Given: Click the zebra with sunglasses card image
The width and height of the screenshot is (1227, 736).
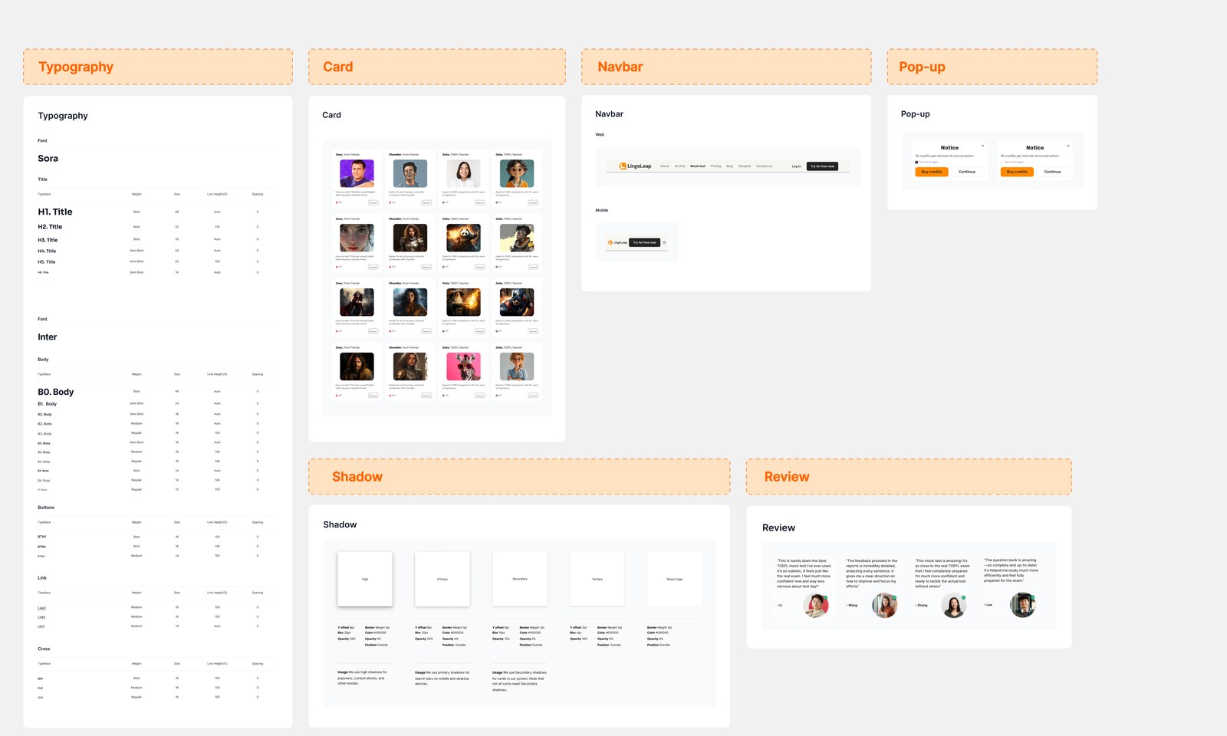Looking at the screenshot, I should point(464,366).
